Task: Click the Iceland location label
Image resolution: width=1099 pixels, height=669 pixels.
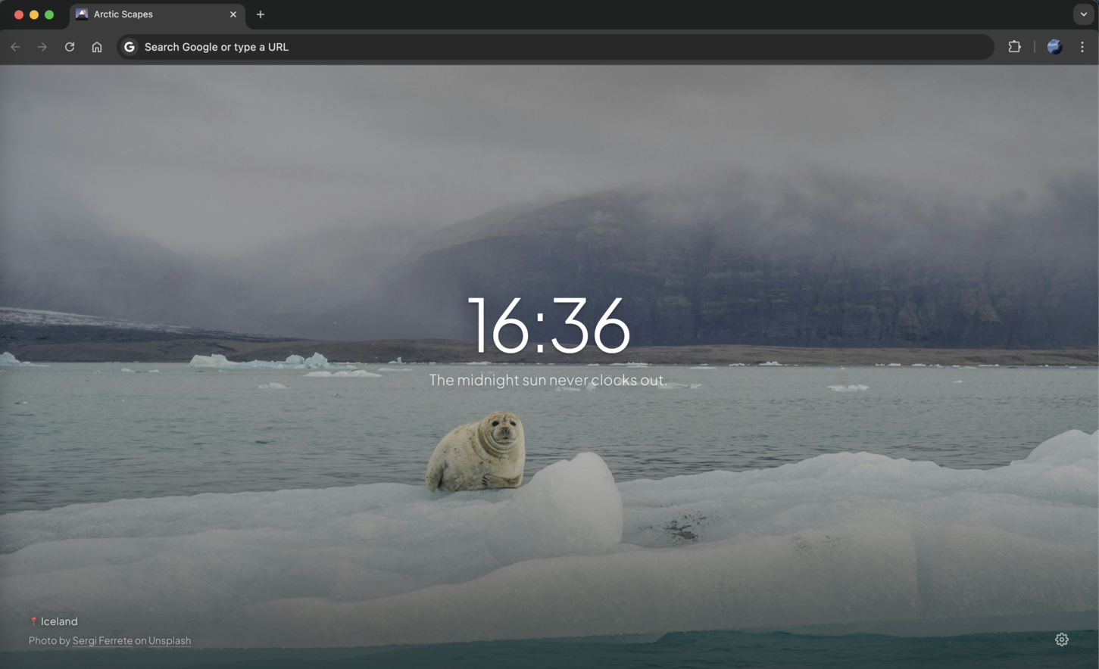Action: pos(58,621)
